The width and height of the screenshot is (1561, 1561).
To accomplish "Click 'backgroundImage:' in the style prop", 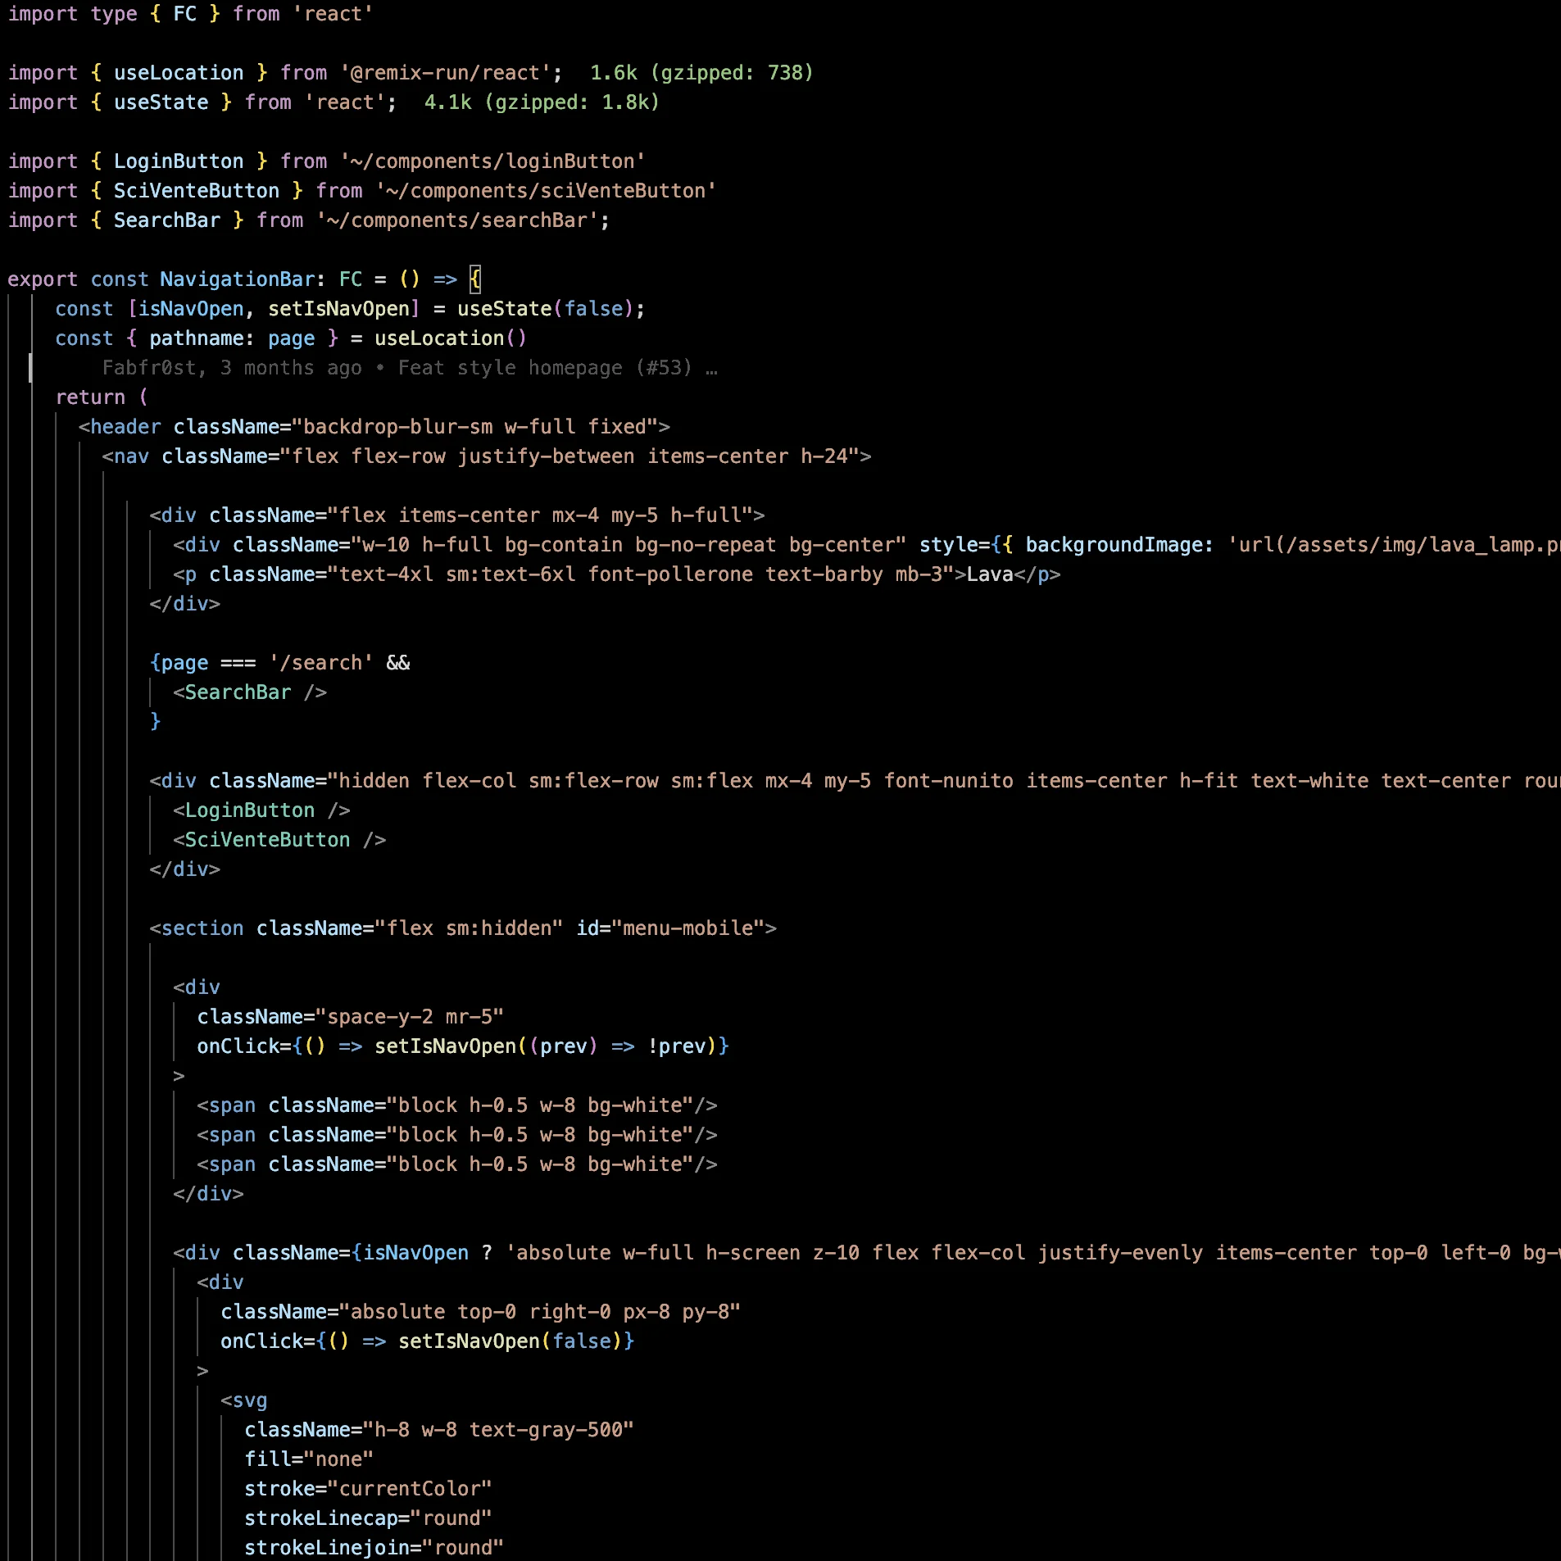I will (x=1119, y=545).
